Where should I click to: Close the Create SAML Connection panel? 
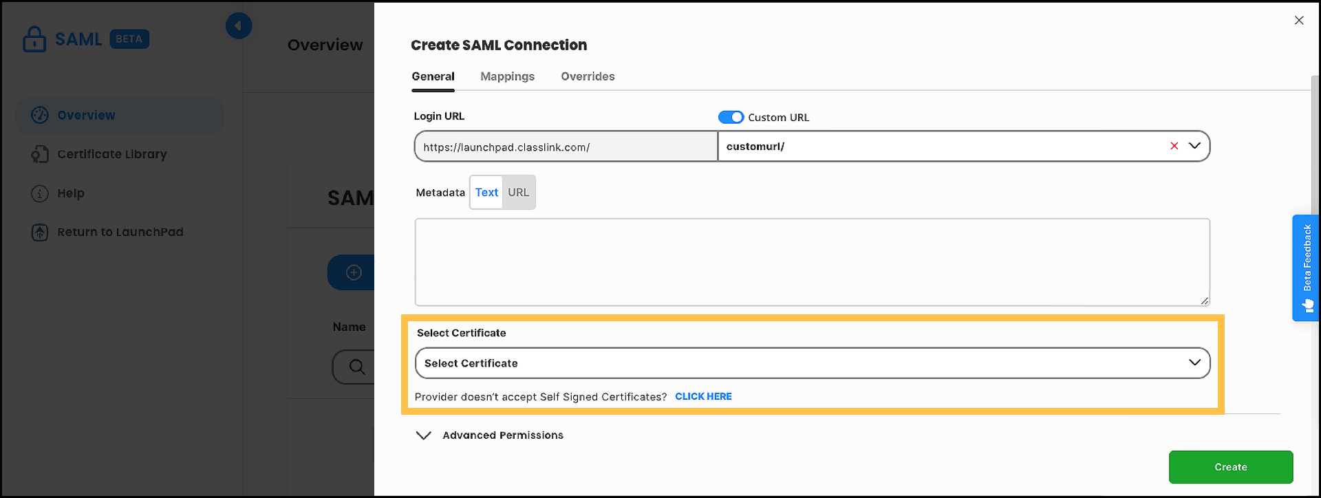point(1299,21)
